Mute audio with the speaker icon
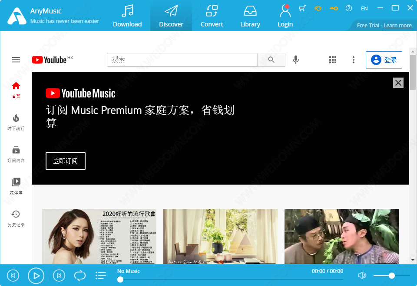The image size is (417, 286). click(x=362, y=276)
